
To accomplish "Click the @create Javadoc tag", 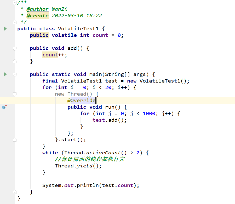I will [x=37, y=16].
